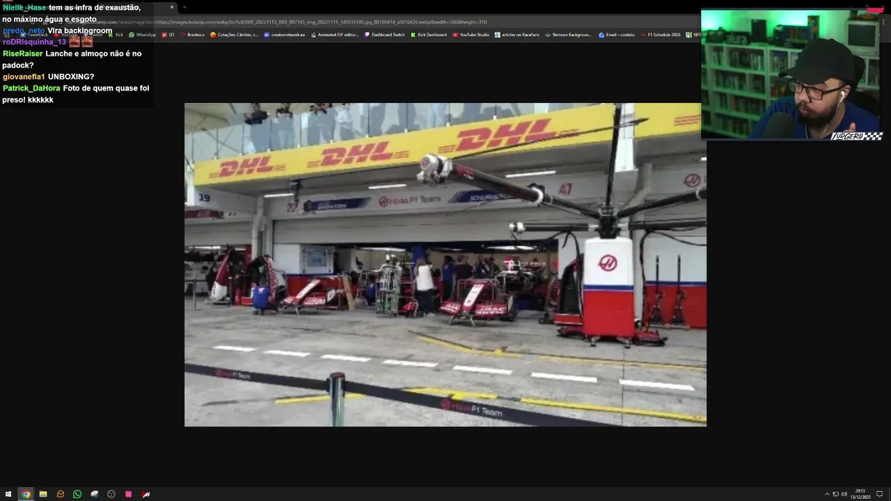Open the Windows notification center
This screenshot has width=891, height=501.
click(x=879, y=494)
